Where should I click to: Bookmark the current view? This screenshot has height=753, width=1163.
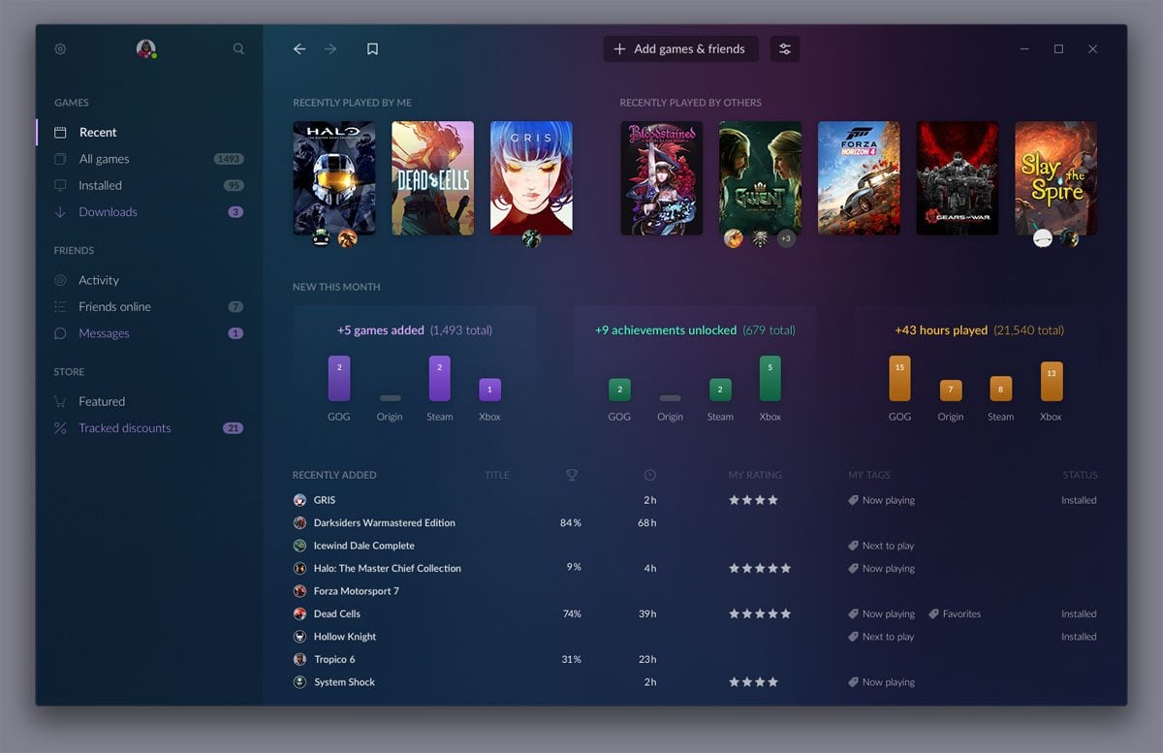(x=372, y=48)
